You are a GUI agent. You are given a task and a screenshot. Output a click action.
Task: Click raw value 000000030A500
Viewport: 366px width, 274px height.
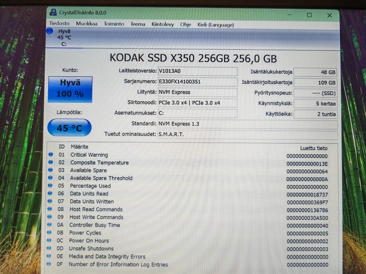tap(307, 218)
